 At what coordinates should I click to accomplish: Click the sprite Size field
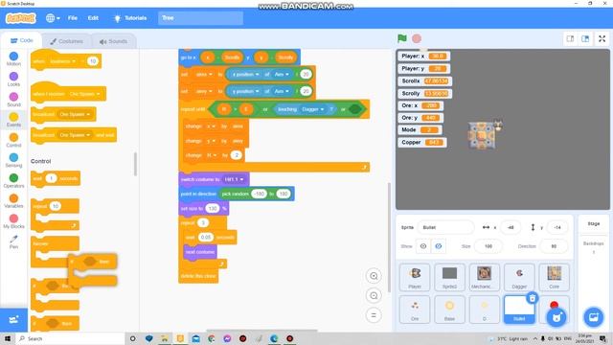pyautogui.click(x=488, y=246)
